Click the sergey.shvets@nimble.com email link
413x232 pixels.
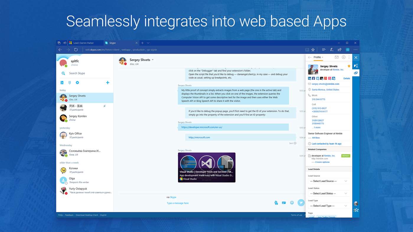pyautogui.click(x=325, y=84)
